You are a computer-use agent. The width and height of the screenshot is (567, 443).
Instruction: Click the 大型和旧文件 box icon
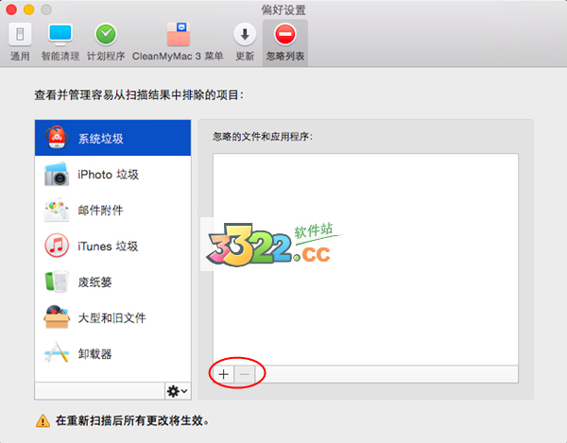(x=57, y=316)
